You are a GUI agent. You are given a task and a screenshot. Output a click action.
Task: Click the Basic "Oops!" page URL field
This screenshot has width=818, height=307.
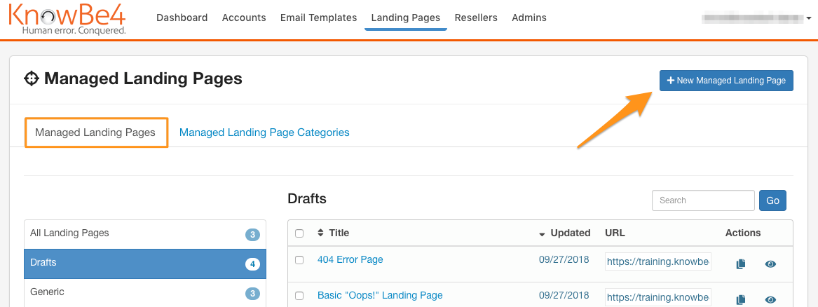pyautogui.click(x=658, y=298)
